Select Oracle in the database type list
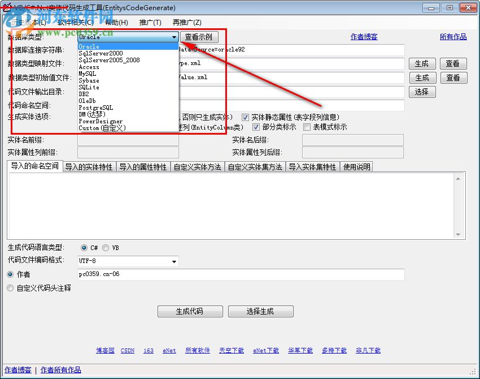Viewport: 480px width, 379px height. (x=89, y=46)
